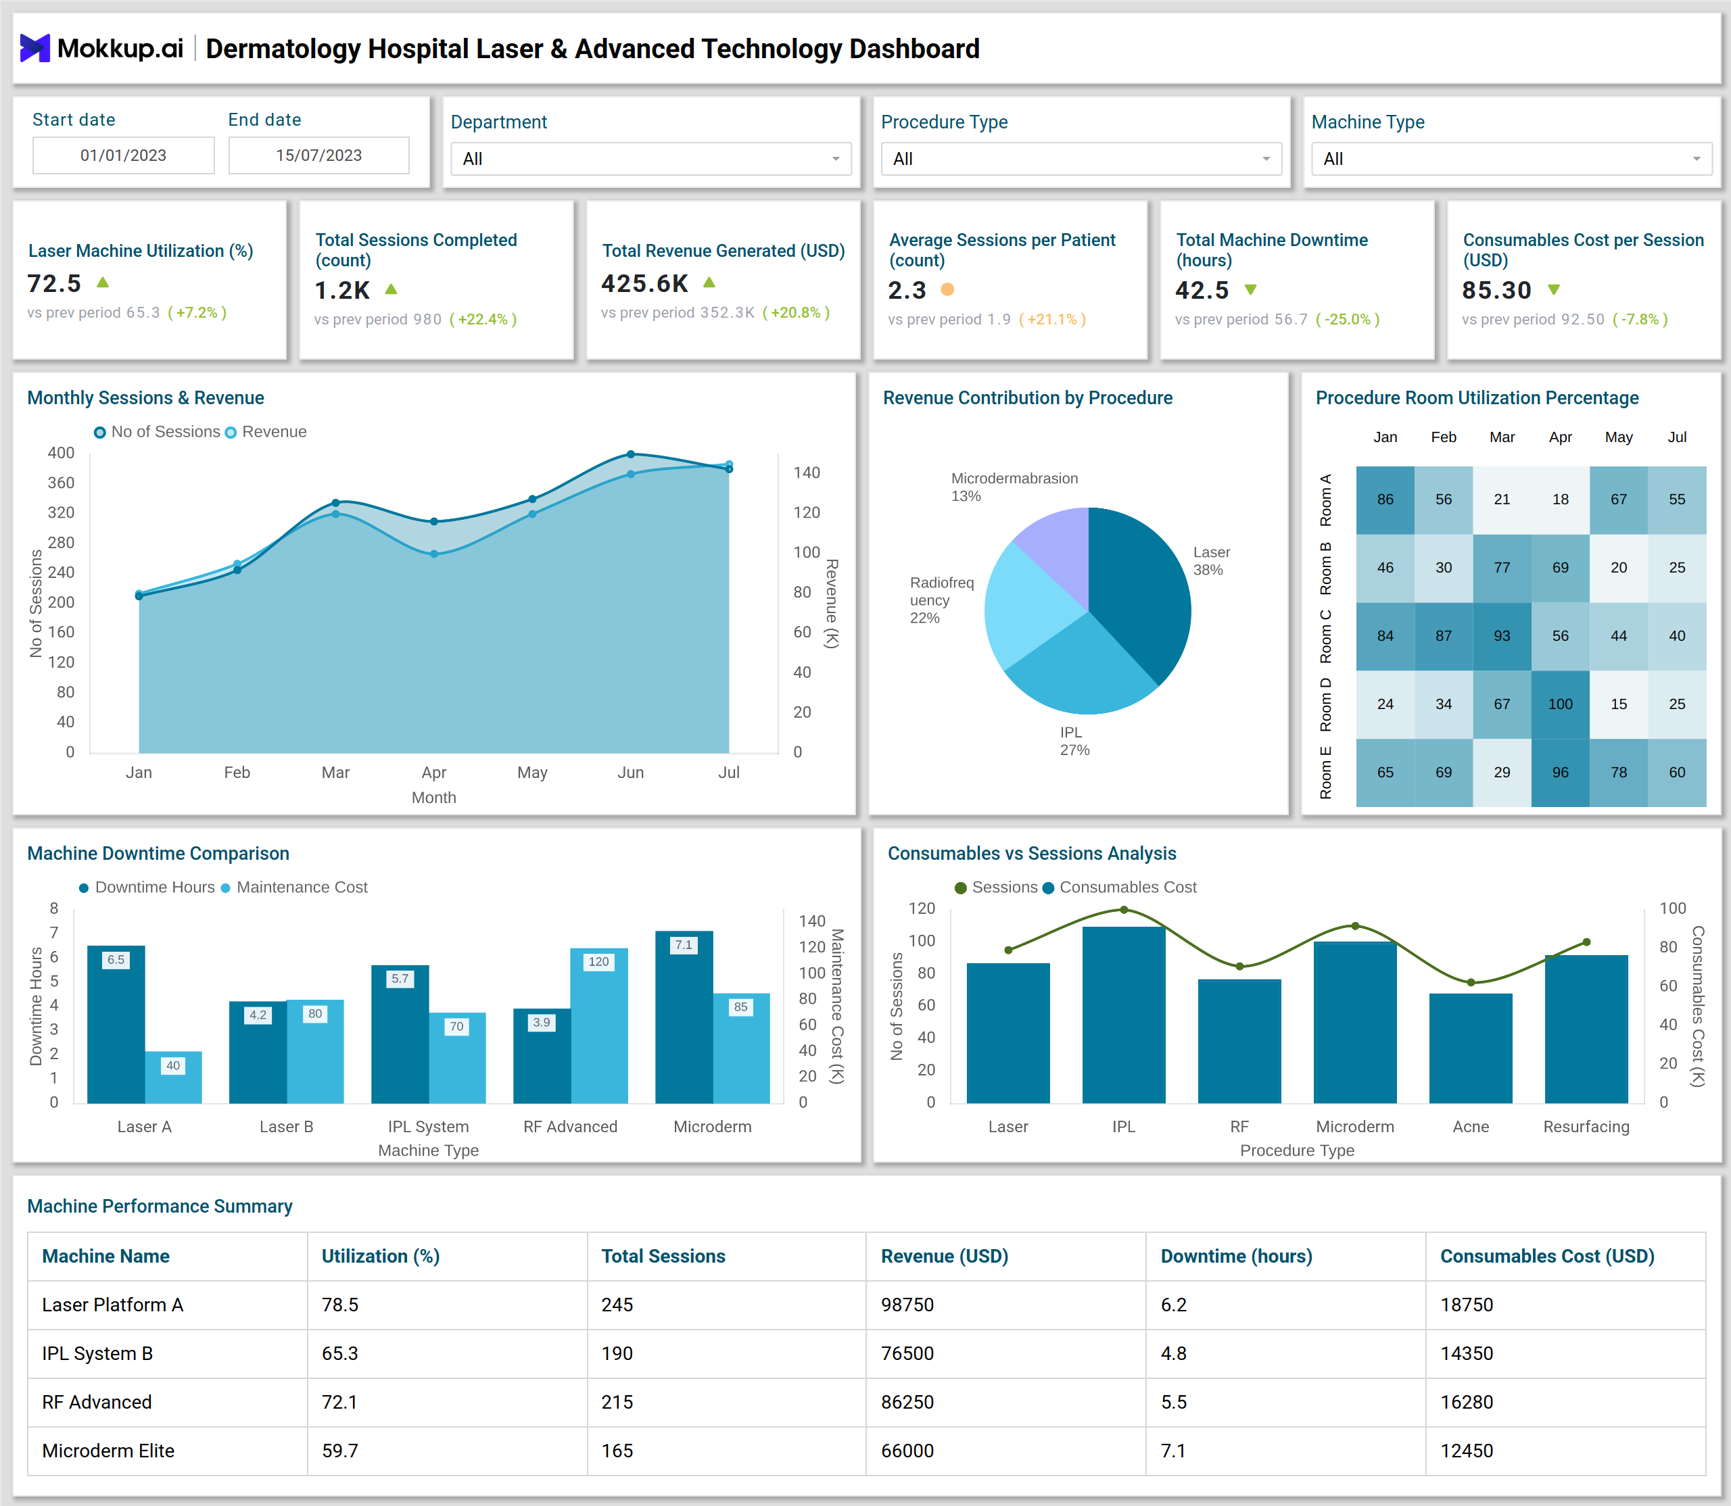1731x1506 pixels.
Task: Click the Revenue Contribution by Procedure title
Action: pos(1027,398)
